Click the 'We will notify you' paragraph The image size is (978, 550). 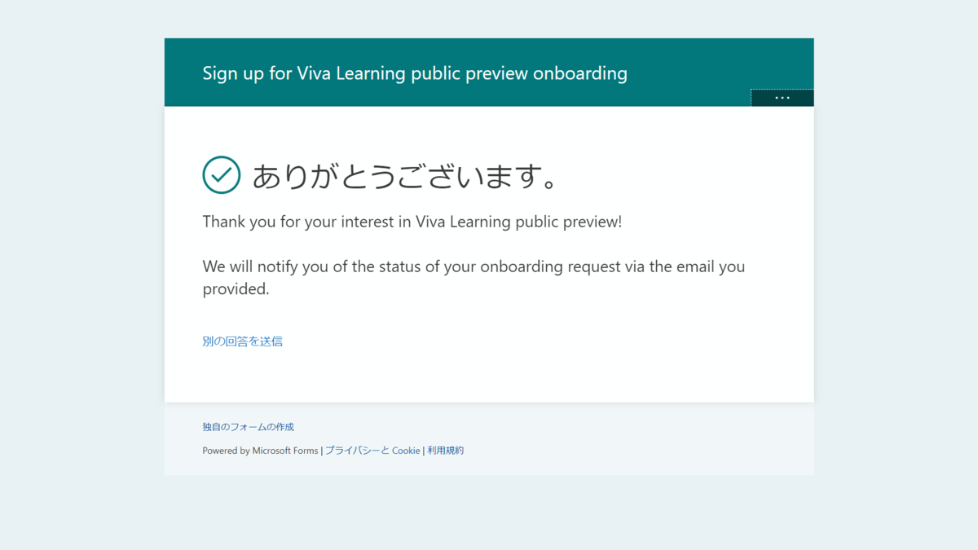[x=474, y=278]
